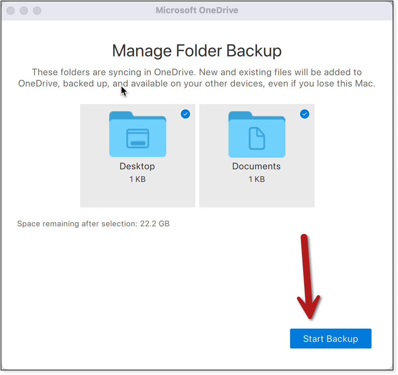
Task: Uncheck the Desktop folder blue checkmark
Action: [x=185, y=114]
